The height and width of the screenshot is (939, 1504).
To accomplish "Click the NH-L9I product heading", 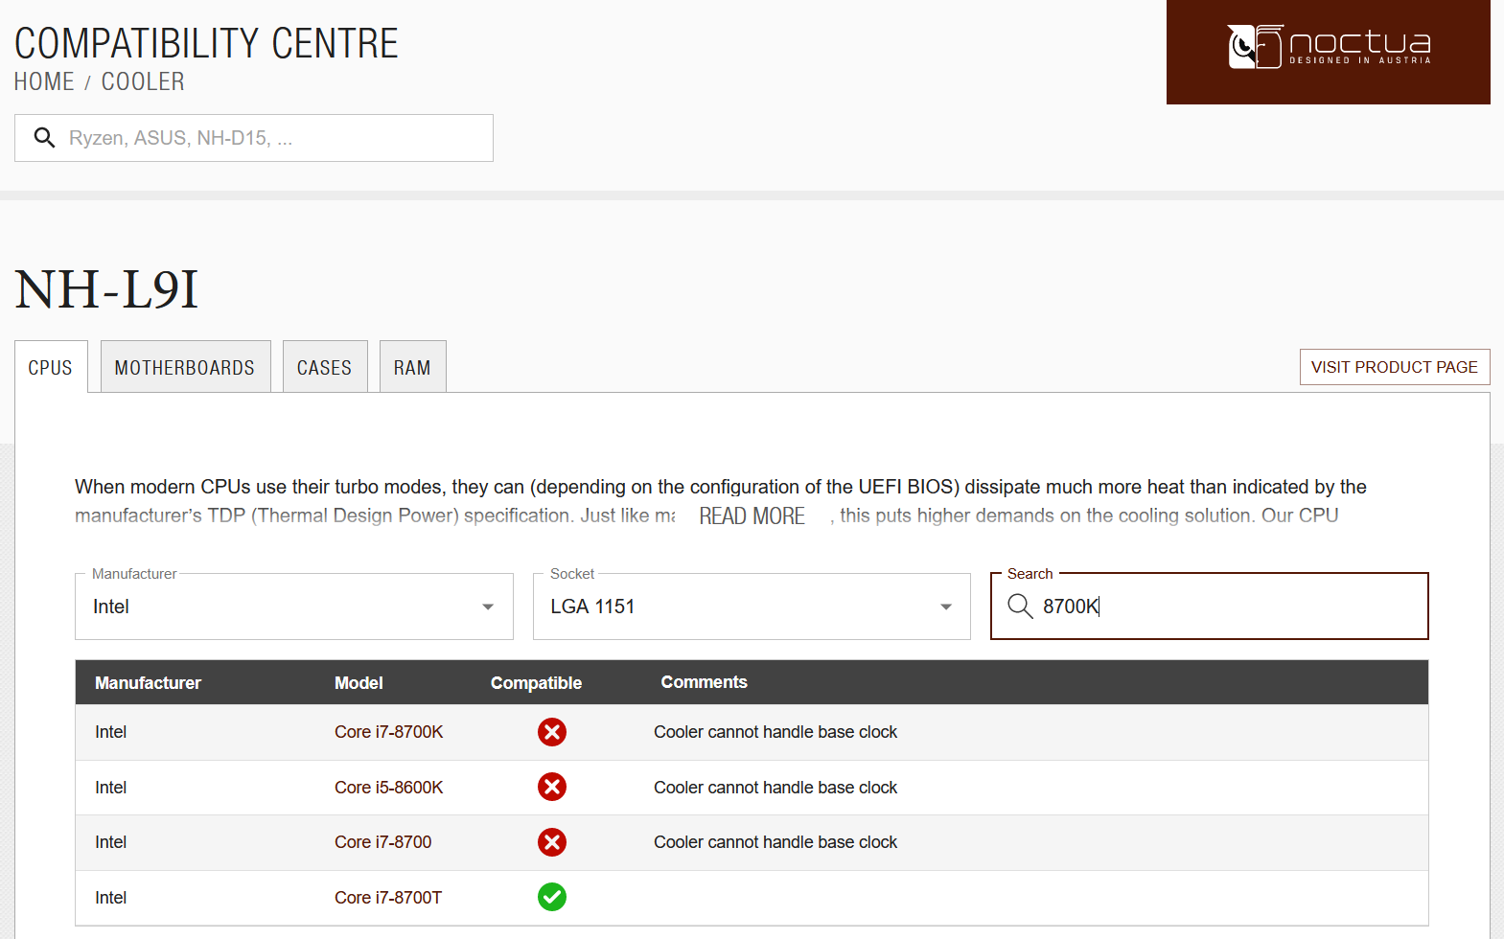I will [x=106, y=289].
